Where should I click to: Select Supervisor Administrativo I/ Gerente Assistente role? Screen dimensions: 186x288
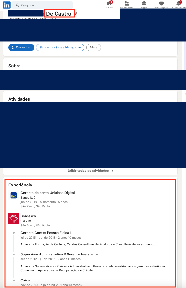coord(59,254)
